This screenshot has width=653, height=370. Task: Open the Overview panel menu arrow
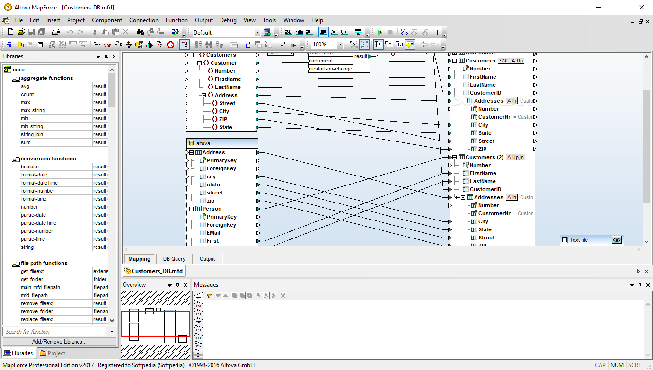click(x=169, y=285)
